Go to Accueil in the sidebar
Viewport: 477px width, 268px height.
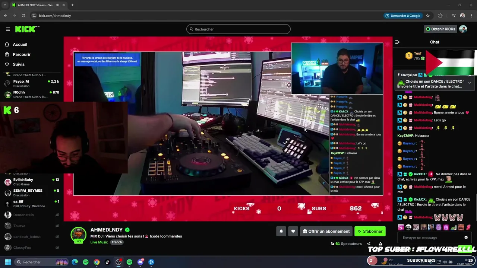pyautogui.click(x=20, y=44)
